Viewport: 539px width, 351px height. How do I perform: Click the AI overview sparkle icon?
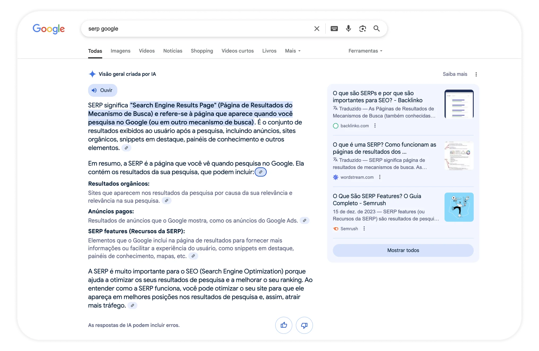coord(92,74)
